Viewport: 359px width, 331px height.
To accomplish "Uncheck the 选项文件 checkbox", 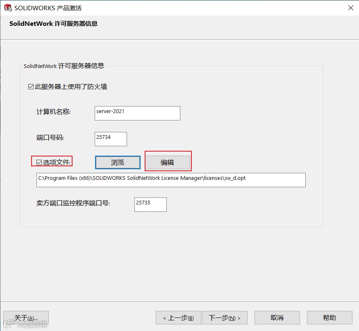I will click(x=39, y=162).
